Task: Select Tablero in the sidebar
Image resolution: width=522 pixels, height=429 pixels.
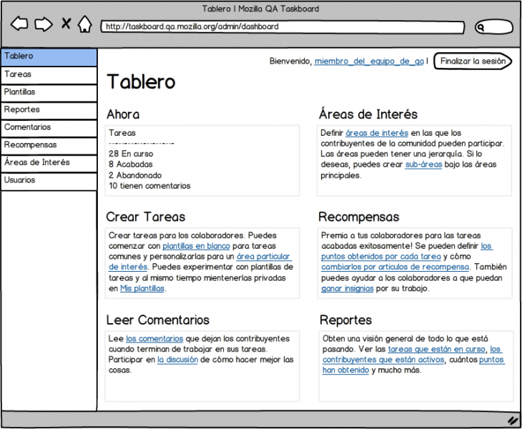Action: coord(49,57)
